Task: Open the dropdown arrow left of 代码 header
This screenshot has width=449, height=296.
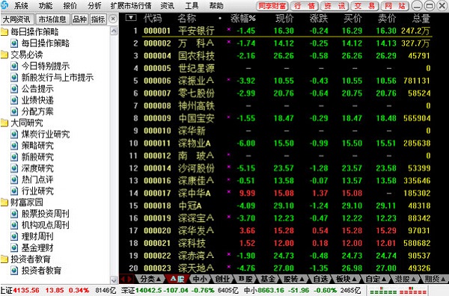Action: 131,18
